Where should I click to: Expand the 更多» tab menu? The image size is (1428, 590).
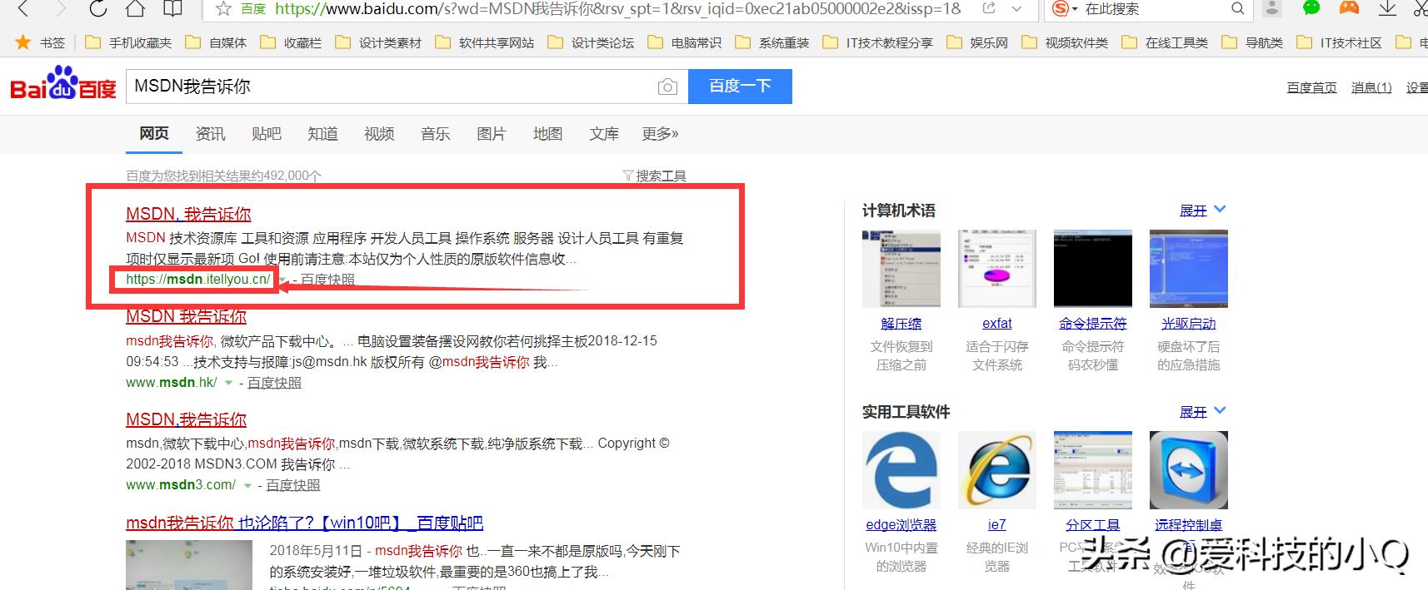661,134
